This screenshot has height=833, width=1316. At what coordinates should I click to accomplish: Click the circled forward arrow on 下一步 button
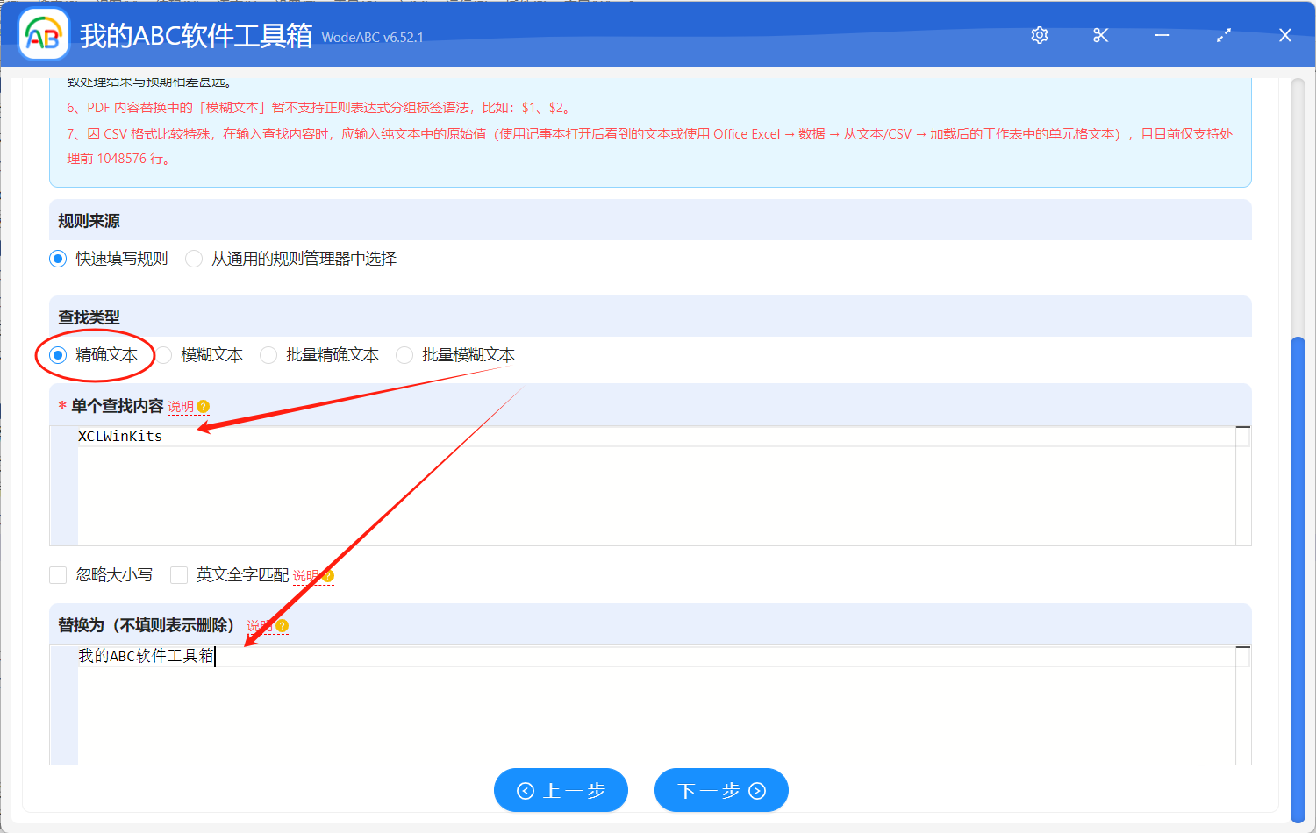[755, 790]
